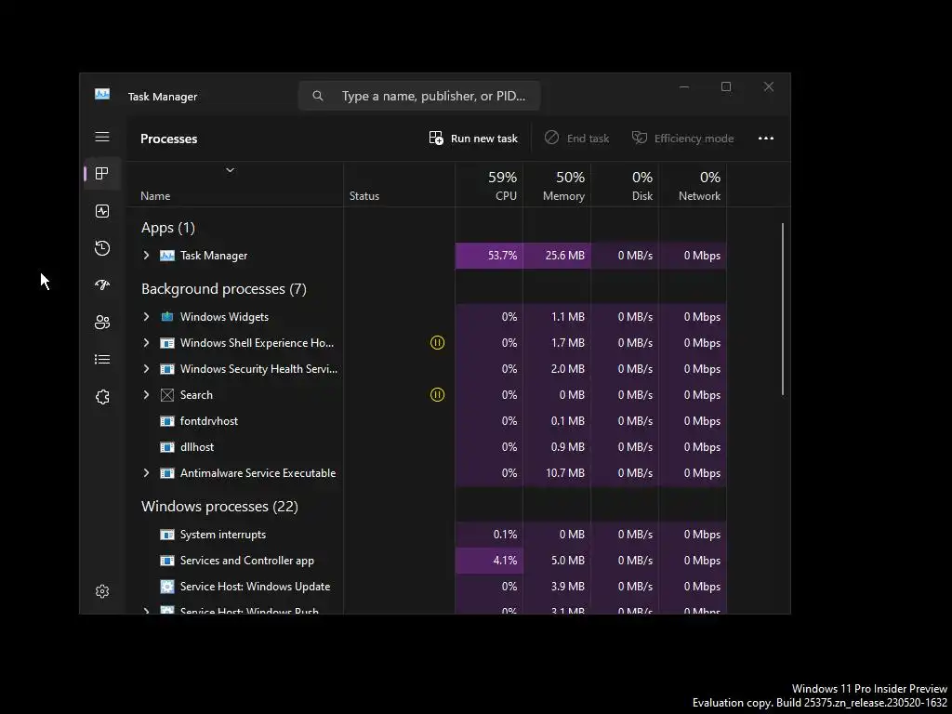This screenshot has height=714, width=952.
Task: Select the dllhost process row
Action: pos(426,447)
